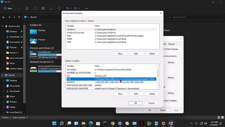Select PROCESSOR_ARCHITECTURE system variable row

coord(111,85)
